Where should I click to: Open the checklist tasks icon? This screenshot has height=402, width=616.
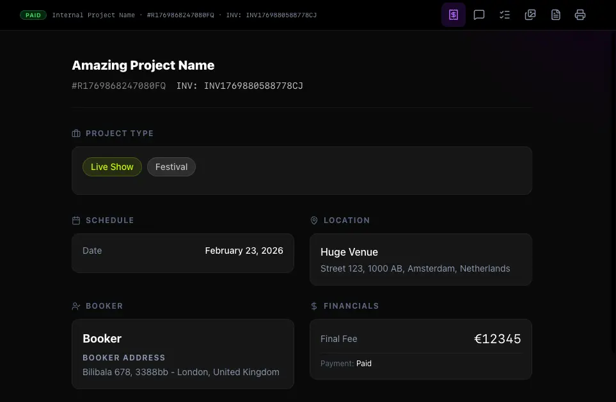point(505,15)
